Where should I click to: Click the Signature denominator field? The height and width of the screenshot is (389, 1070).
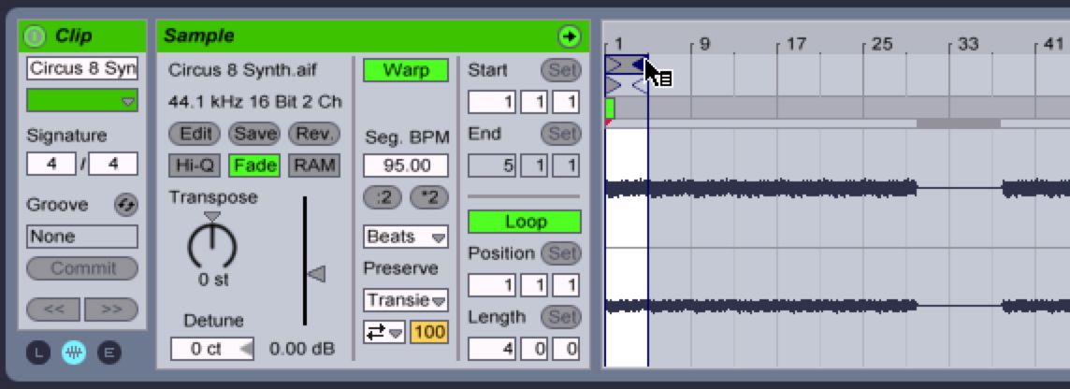[112, 164]
